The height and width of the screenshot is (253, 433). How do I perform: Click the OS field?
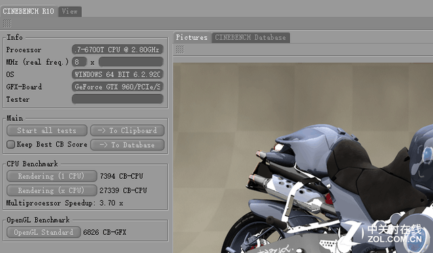point(117,74)
